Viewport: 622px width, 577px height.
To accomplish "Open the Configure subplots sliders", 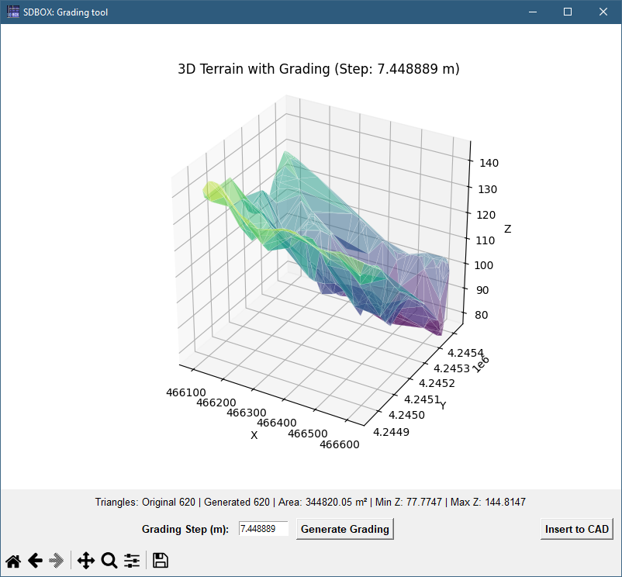I will pyautogui.click(x=132, y=561).
